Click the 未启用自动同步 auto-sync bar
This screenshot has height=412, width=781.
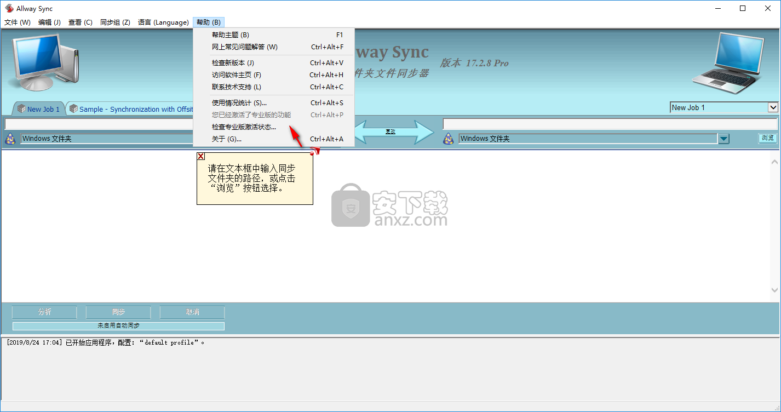(118, 326)
